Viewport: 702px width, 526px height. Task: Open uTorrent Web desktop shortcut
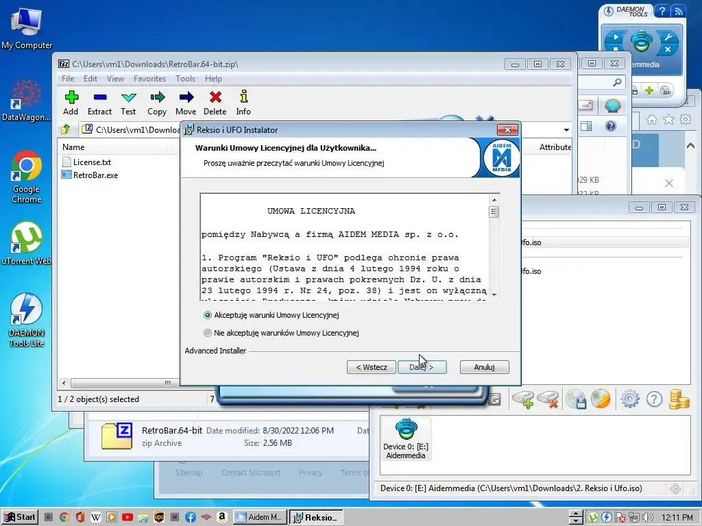pos(27,243)
